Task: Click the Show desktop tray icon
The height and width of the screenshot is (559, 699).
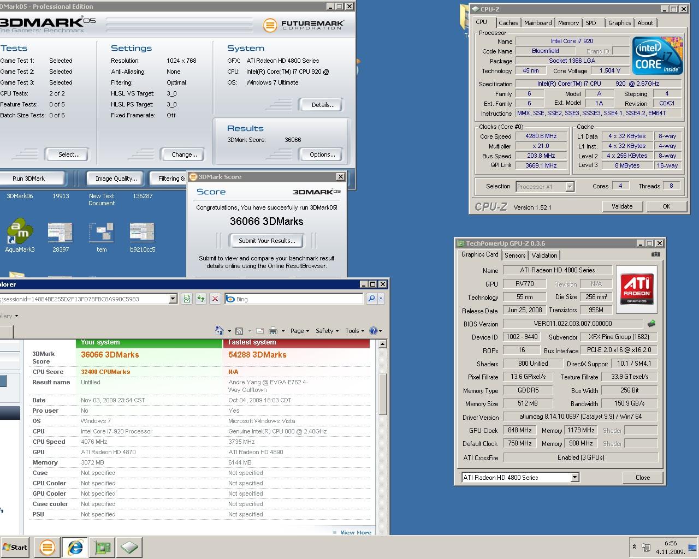Action: [693, 548]
